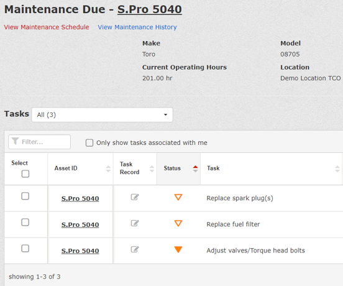Open S.Pro 5040 asset in spark plug row
This screenshot has width=343, height=286.
(x=80, y=198)
